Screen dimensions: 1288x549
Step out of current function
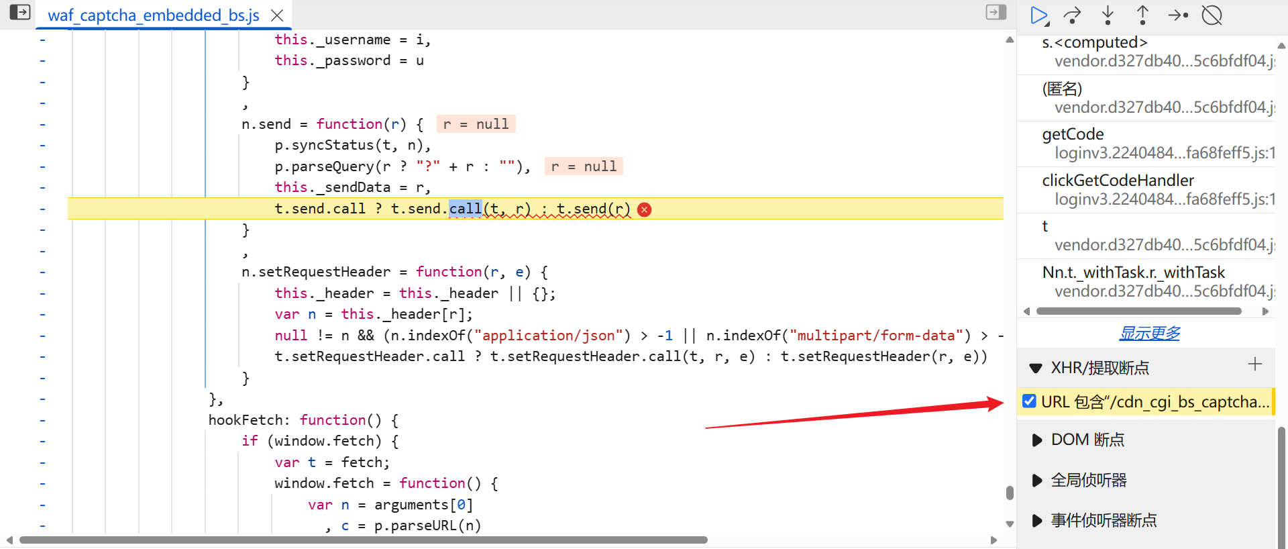point(1142,15)
